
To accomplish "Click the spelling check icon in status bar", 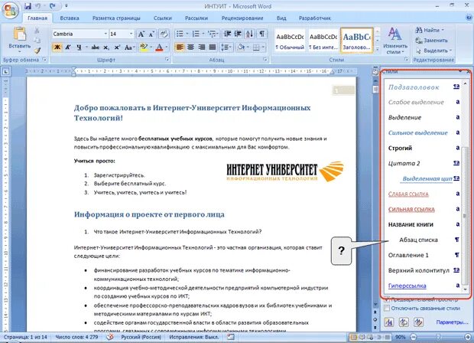I will (x=110, y=337).
